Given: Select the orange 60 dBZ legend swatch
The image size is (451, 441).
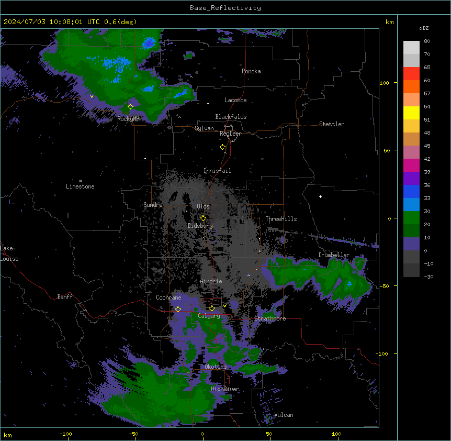Looking at the screenshot, I should coord(411,86).
